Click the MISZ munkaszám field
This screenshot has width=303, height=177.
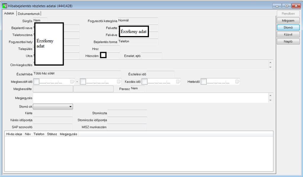pyautogui.click(x=127, y=127)
